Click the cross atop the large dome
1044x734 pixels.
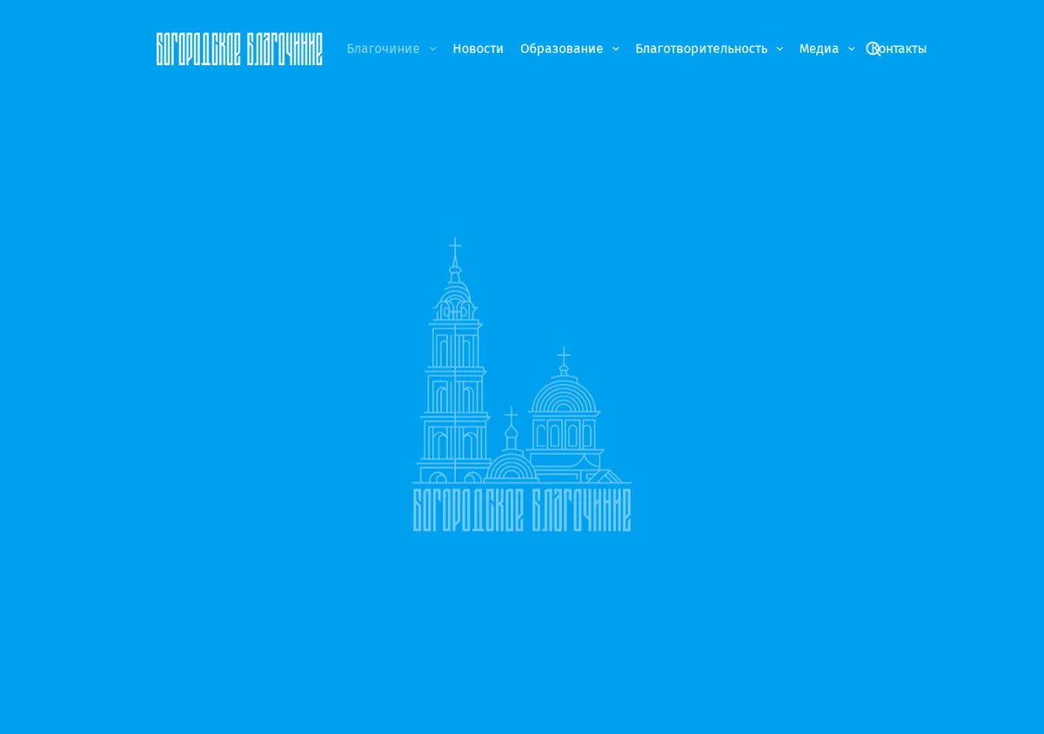point(564,355)
